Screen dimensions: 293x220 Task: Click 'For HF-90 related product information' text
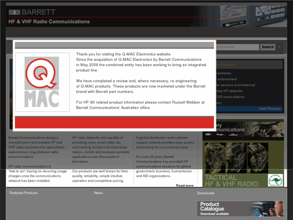pos(140,105)
